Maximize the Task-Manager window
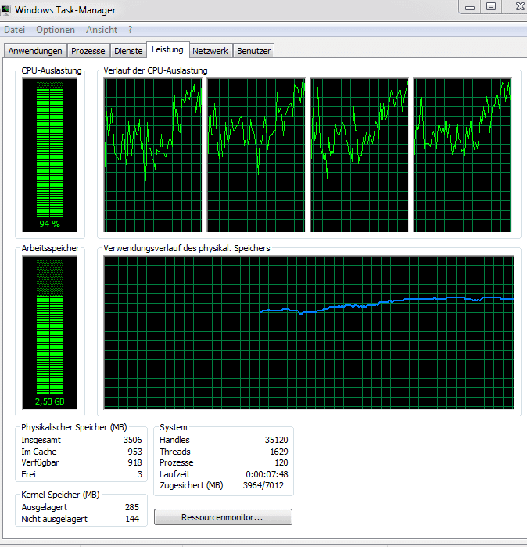This screenshot has height=547, width=527. tap(491, 7)
